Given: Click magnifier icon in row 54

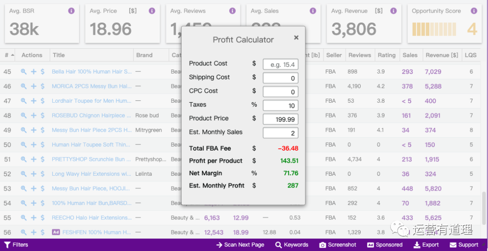Looking at the screenshot, I should click(x=23, y=203).
